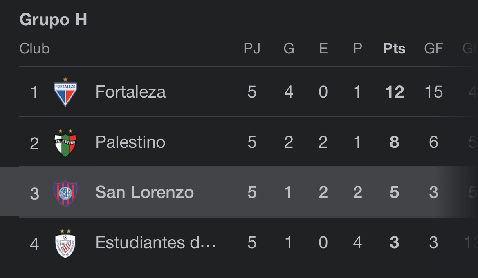The width and height of the screenshot is (478, 278).
Task: Click the Fortaleza club crest
Action: (x=65, y=92)
